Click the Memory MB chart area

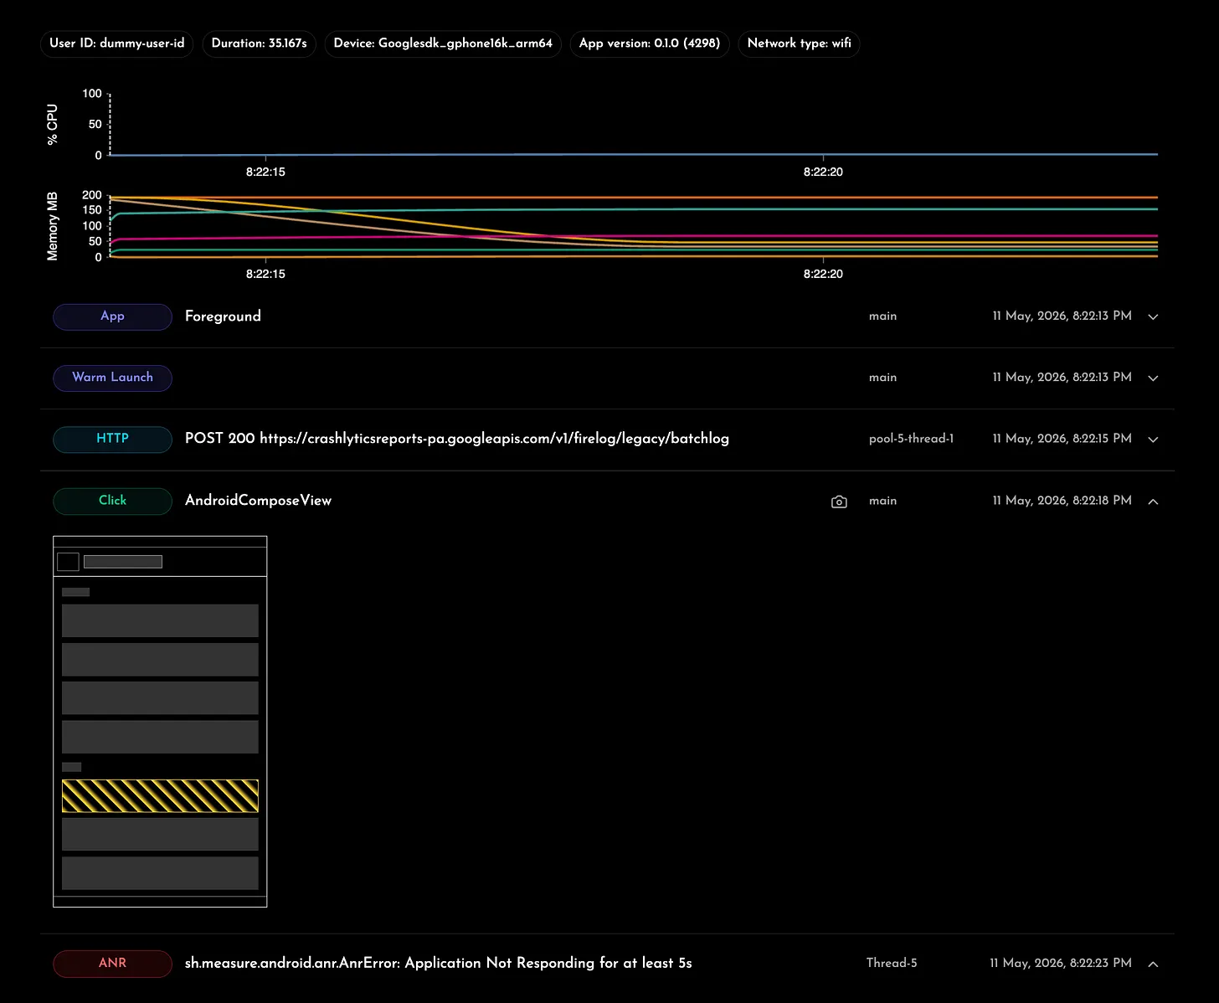click(x=634, y=226)
